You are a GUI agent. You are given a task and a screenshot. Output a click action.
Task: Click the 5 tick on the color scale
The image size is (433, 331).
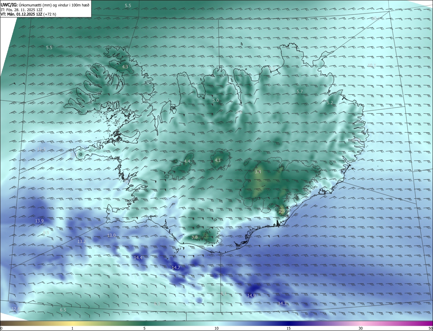pos(144,328)
